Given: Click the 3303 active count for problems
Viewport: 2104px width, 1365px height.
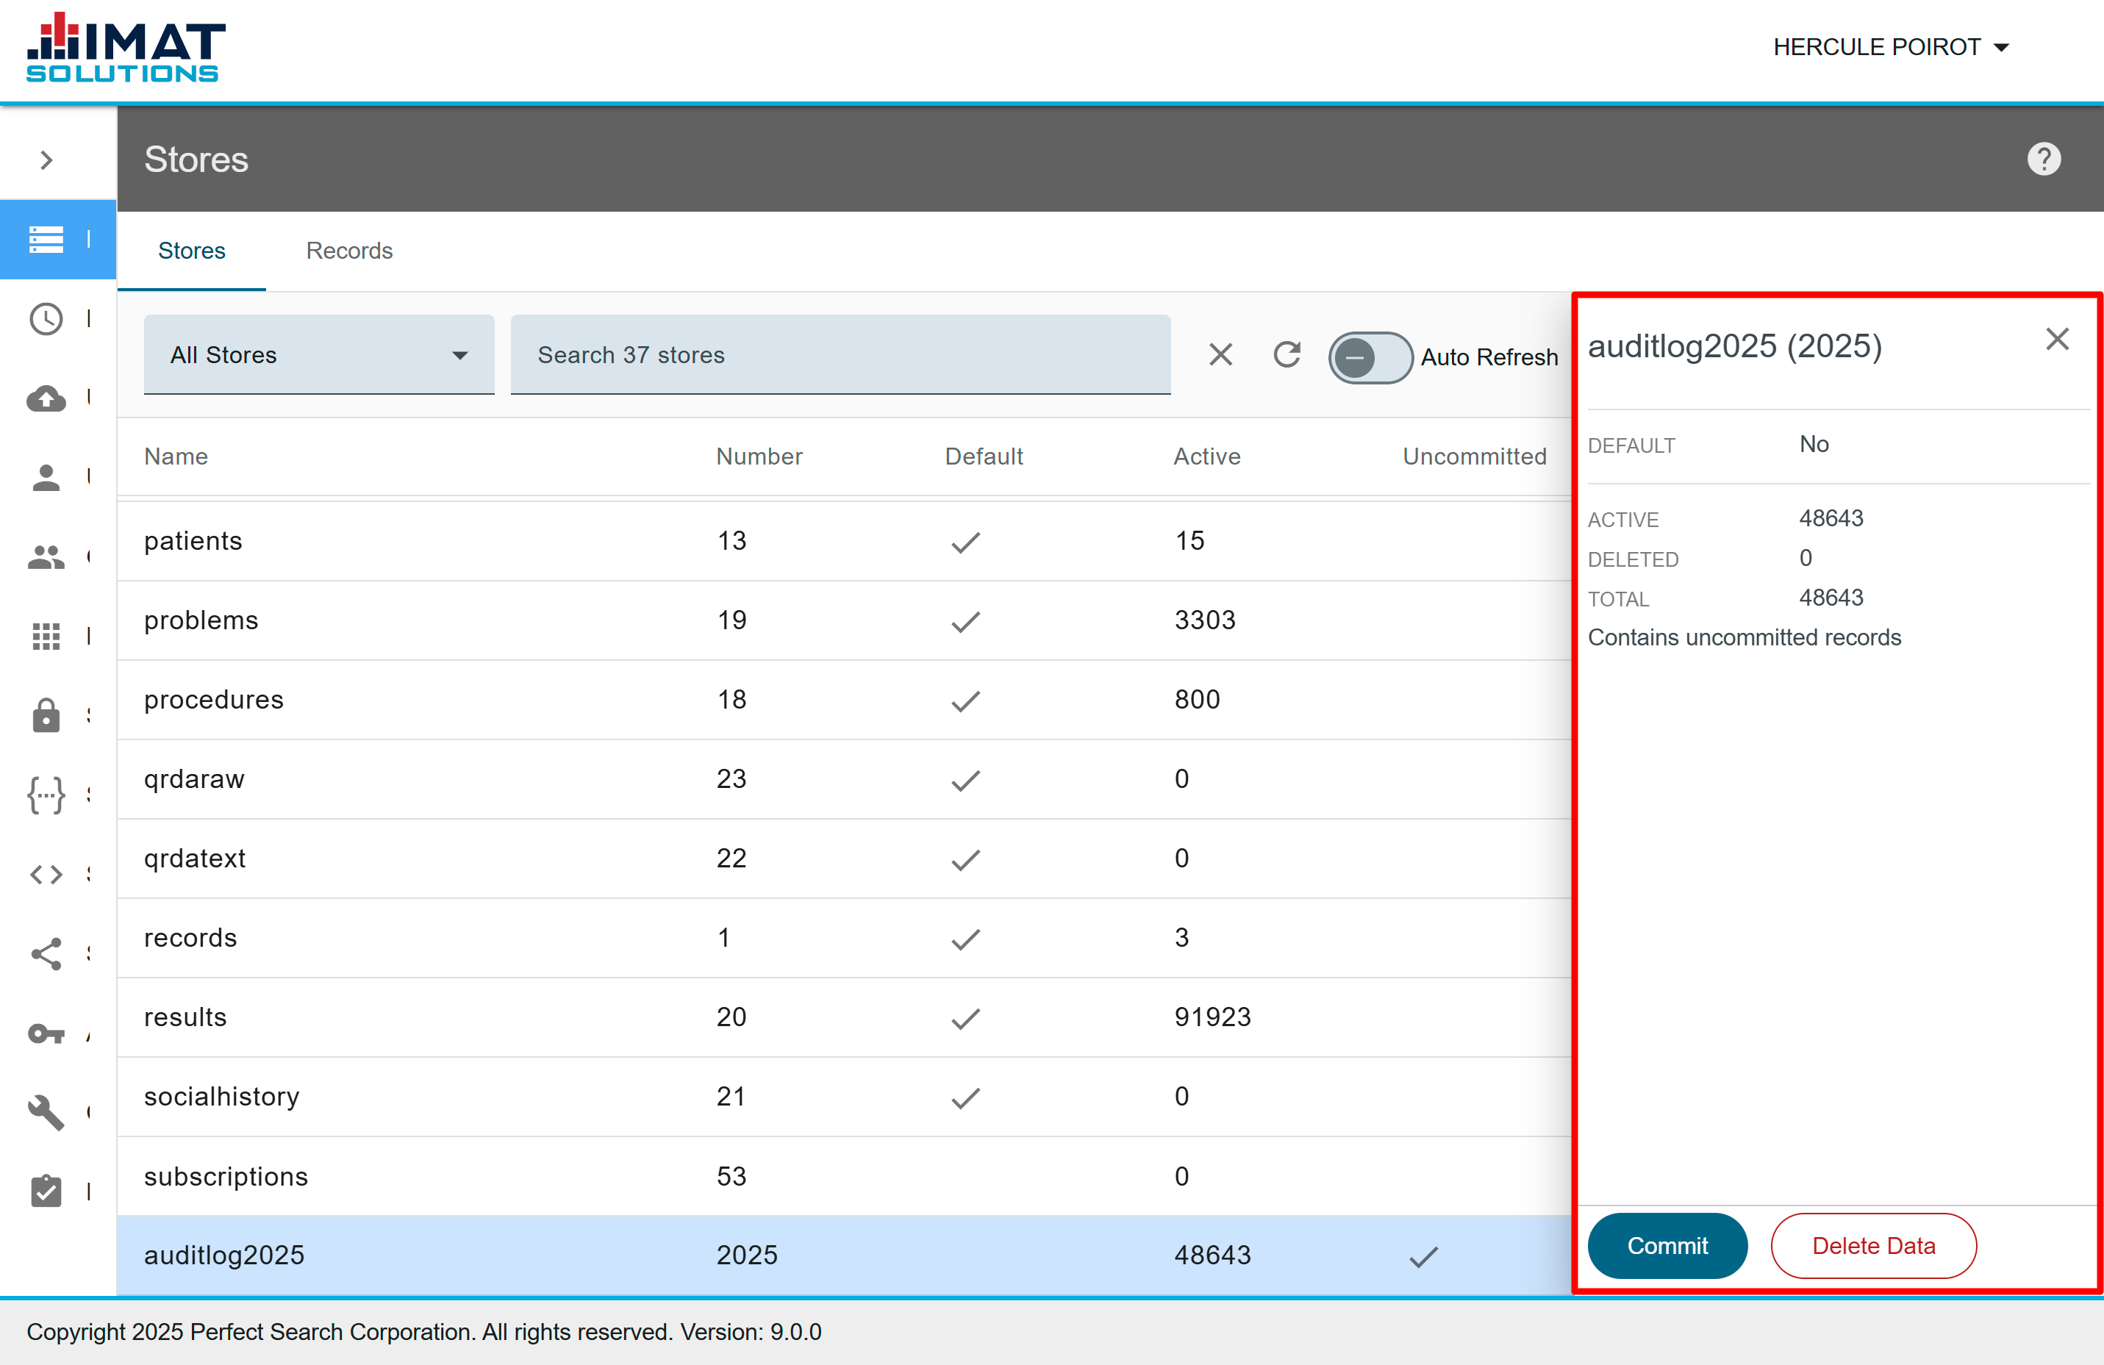Looking at the screenshot, I should pos(1204,620).
